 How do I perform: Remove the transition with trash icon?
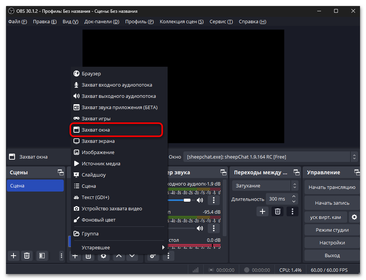[x=277, y=211]
